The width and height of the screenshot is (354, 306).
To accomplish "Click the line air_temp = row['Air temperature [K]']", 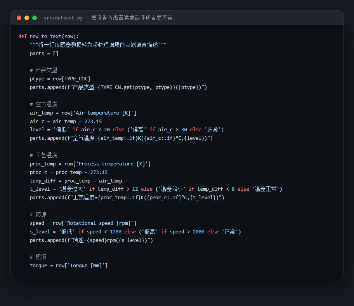I will click(x=83, y=113).
